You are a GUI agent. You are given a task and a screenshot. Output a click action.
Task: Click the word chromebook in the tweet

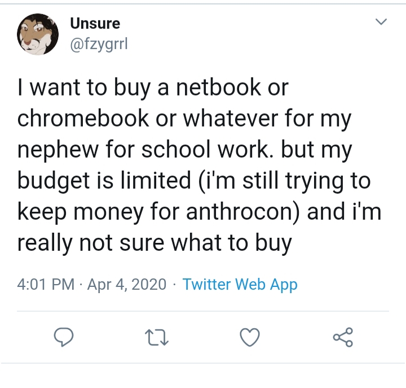click(83, 118)
